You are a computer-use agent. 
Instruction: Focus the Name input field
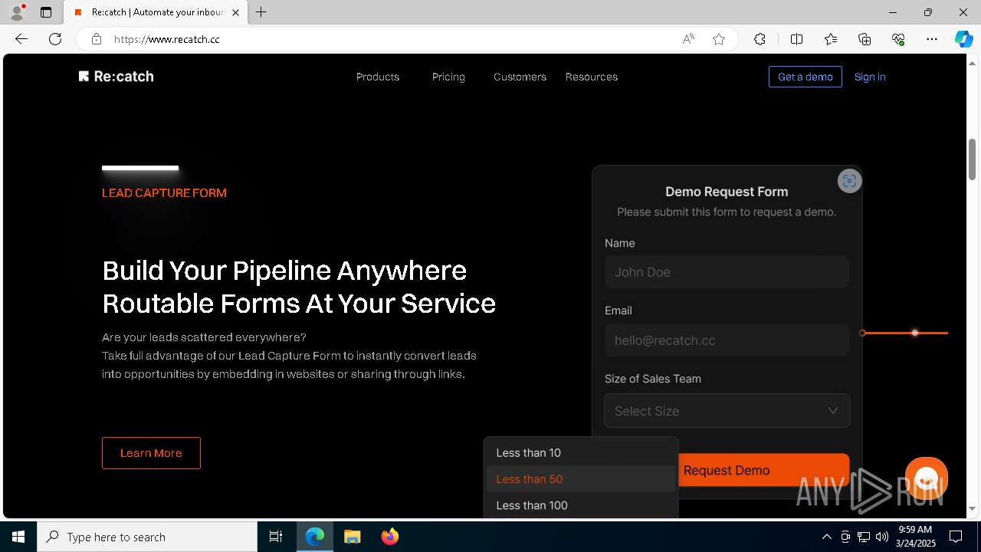(x=727, y=272)
